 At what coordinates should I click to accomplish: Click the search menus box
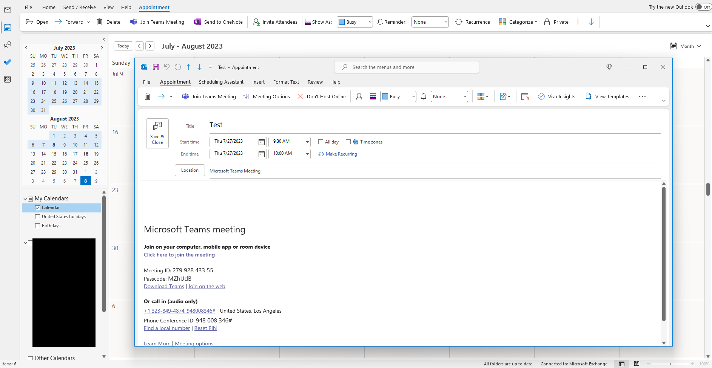(407, 67)
